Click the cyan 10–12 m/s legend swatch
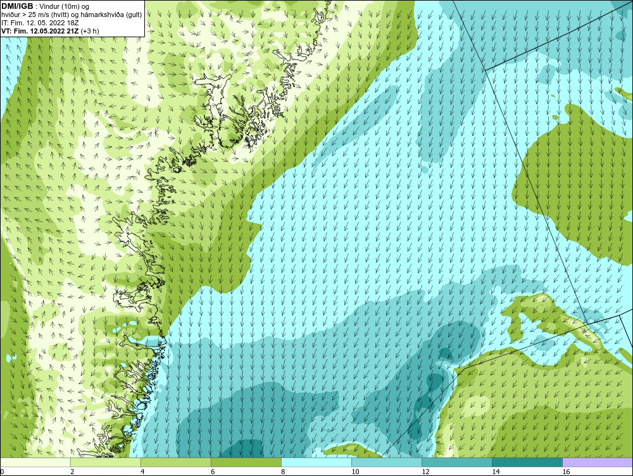Image resolution: width=633 pixels, height=476 pixels. point(386,462)
